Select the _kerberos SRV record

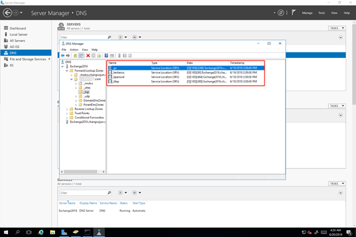[185, 73]
